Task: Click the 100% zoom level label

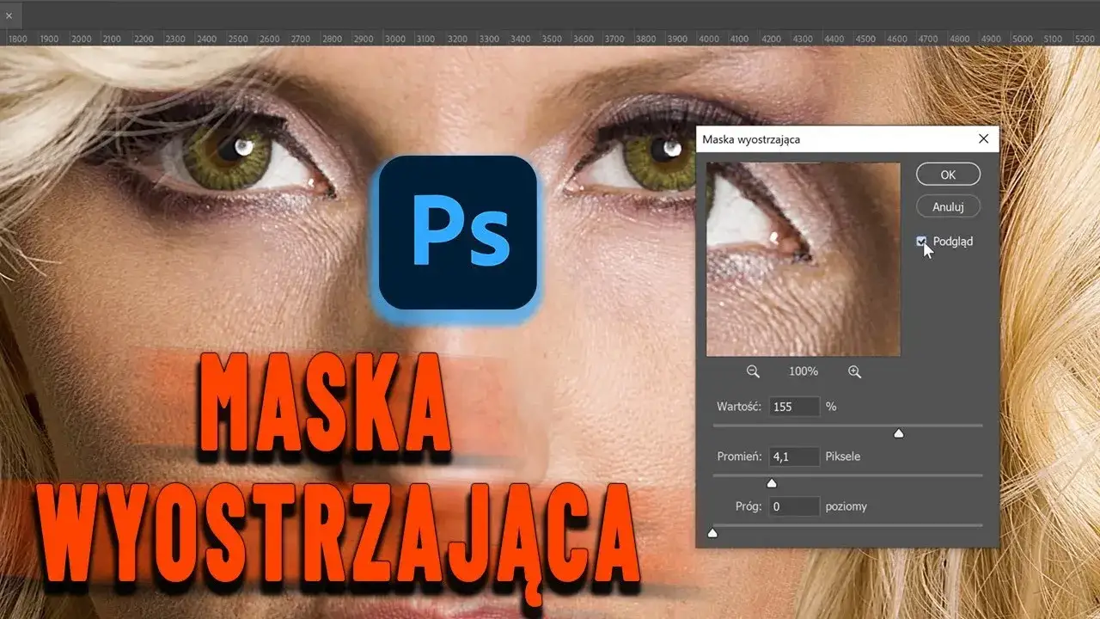Action: click(x=803, y=371)
